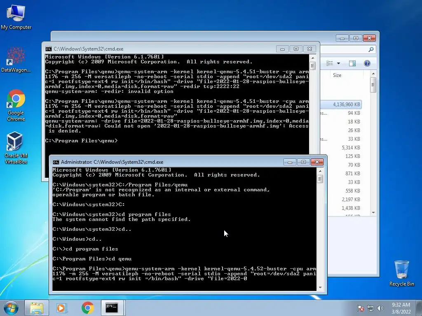422x316 pixels.
Task: Click Explorer scrollbar down arrow
Action: pyautogui.click(x=373, y=213)
